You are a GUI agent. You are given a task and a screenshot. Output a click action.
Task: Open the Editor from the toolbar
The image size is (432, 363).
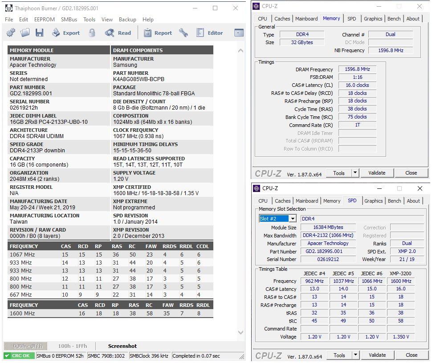[209, 33]
